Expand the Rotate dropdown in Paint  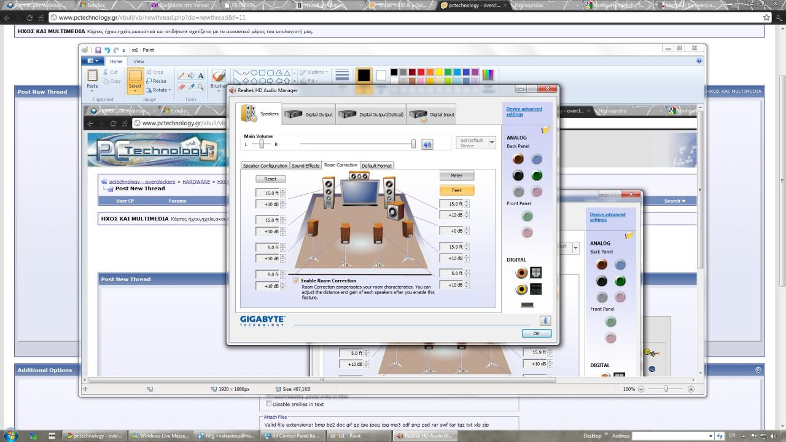click(x=170, y=90)
